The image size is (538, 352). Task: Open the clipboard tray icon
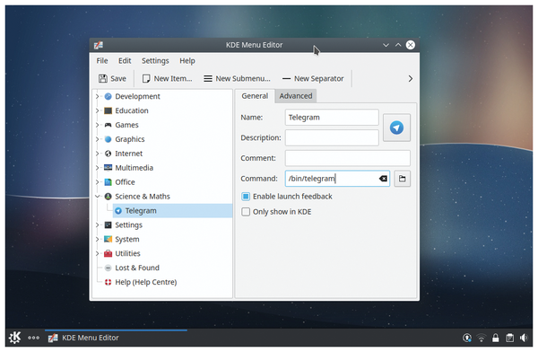coord(509,338)
